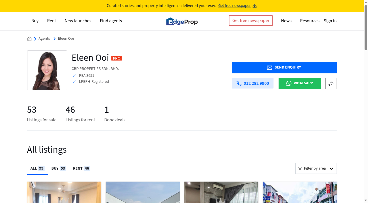The width and height of the screenshot is (368, 203).
Task: Click the scrollbar up arrow
Action: click(366, 2)
